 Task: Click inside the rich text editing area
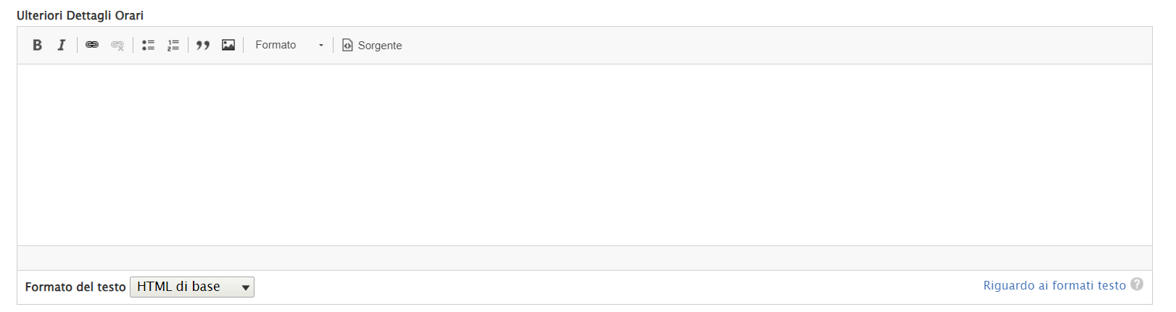click(584, 154)
